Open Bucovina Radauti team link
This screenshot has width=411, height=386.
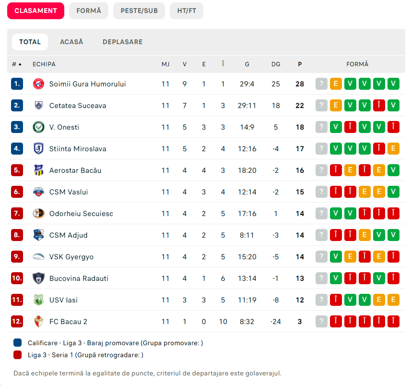(x=79, y=278)
